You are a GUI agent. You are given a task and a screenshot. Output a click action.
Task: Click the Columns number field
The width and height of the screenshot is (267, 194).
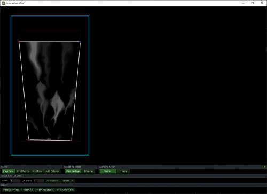(38, 181)
